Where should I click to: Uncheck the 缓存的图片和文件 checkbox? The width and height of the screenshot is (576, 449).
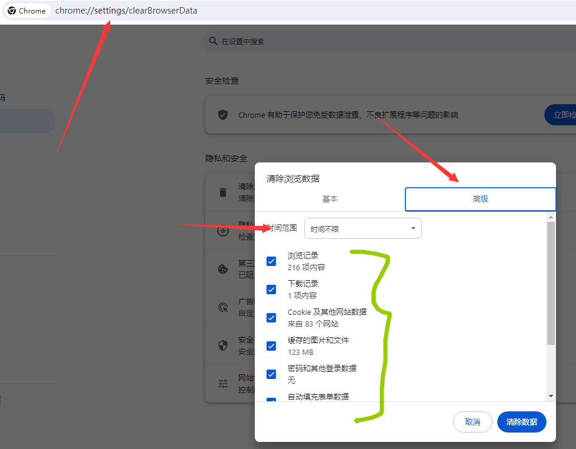pos(271,346)
